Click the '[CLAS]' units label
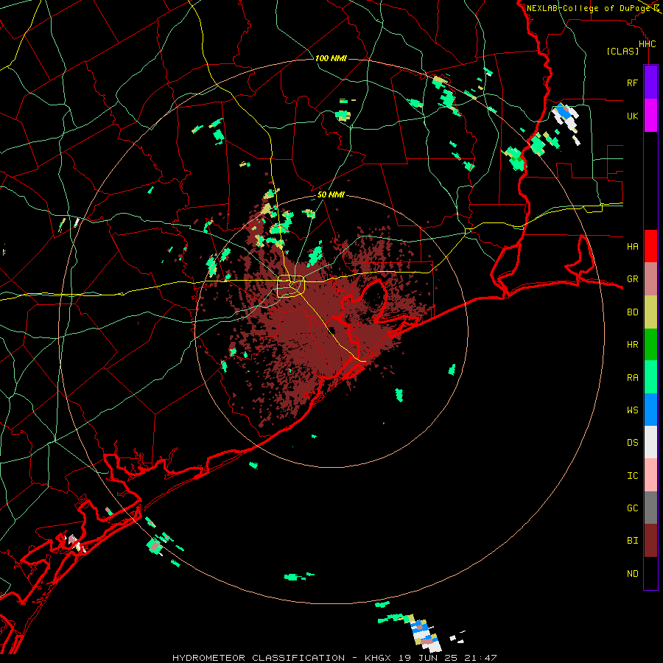The height and width of the screenshot is (663, 663). pyautogui.click(x=622, y=51)
